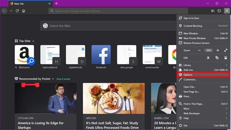
Task: Click the Pocket icon beside Recommended
Action: point(16,79)
